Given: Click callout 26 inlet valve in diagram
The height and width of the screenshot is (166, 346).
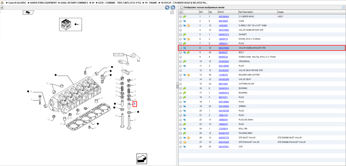Looking at the screenshot, I should (x=116, y=116).
